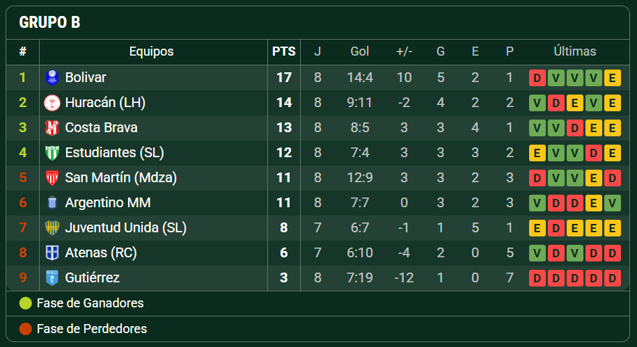Click the Juventud Unida (SL) striped crest

point(52,228)
